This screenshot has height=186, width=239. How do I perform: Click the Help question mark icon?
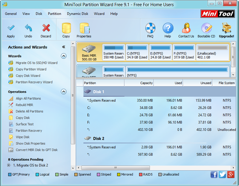coord(168,28)
